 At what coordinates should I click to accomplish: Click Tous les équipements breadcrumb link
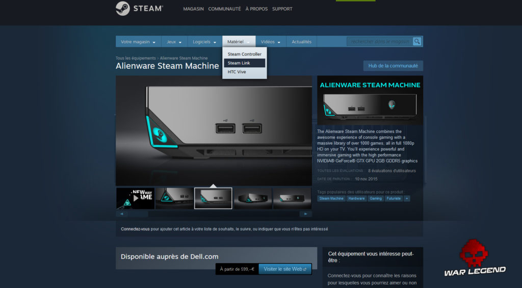136,58
